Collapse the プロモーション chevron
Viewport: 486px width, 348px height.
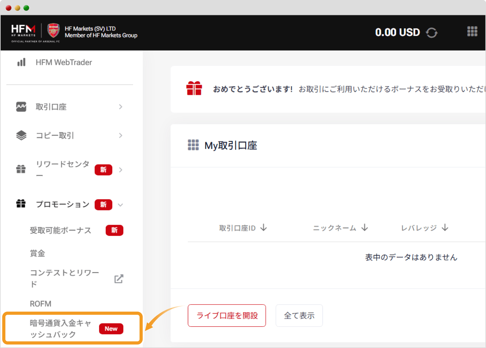pyautogui.click(x=121, y=205)
